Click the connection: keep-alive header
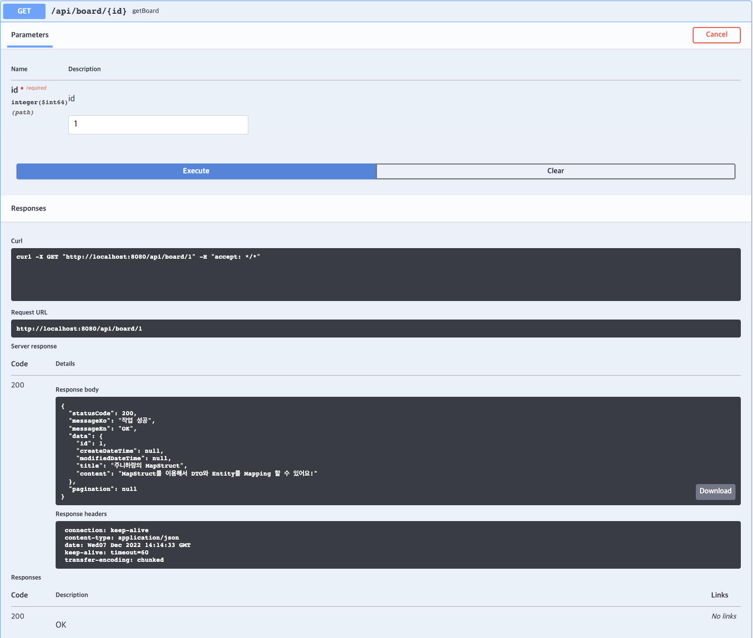This screenshot has width=753, height=638. pyautogui.click(x=106, y=531)
